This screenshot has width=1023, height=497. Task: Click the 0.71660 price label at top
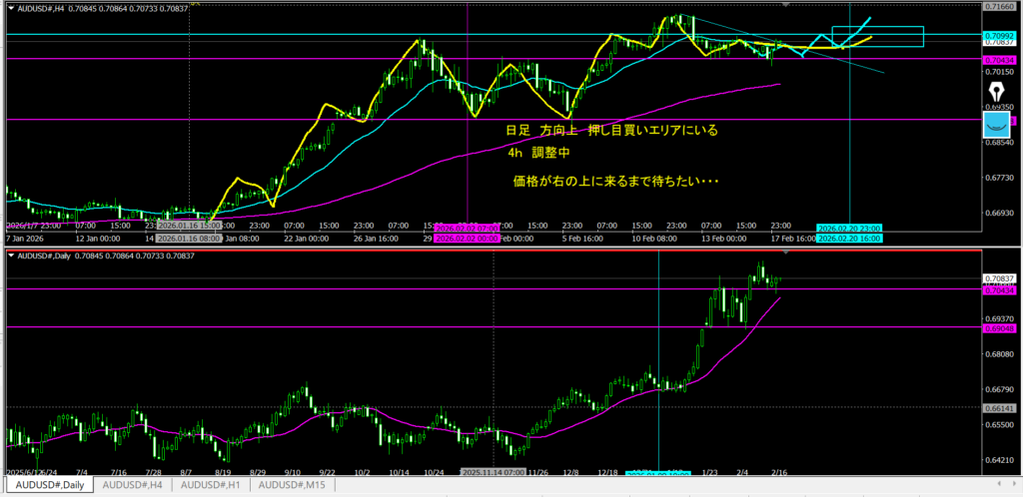pyautogui.click(x=999, y=7)
